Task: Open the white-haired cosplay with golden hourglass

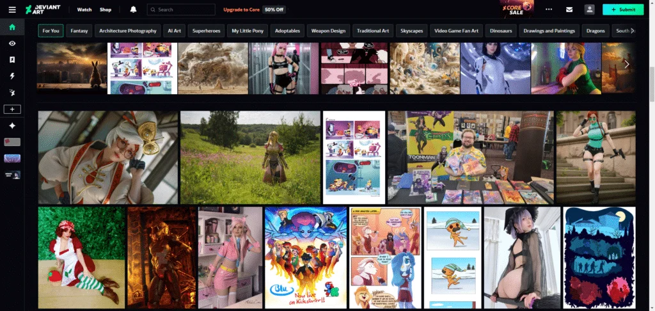Action: tap(108, 157)
